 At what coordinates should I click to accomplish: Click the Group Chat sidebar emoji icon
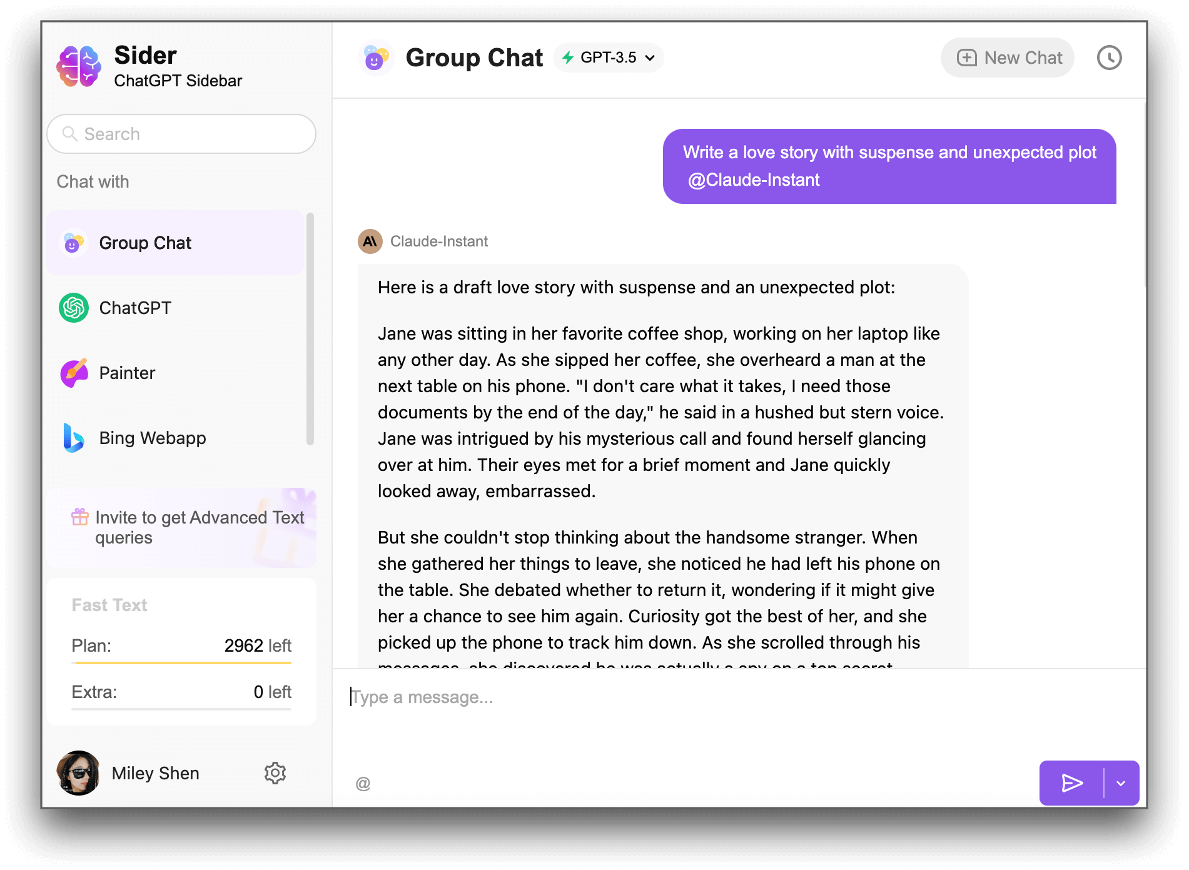click(x=73, y=243)
